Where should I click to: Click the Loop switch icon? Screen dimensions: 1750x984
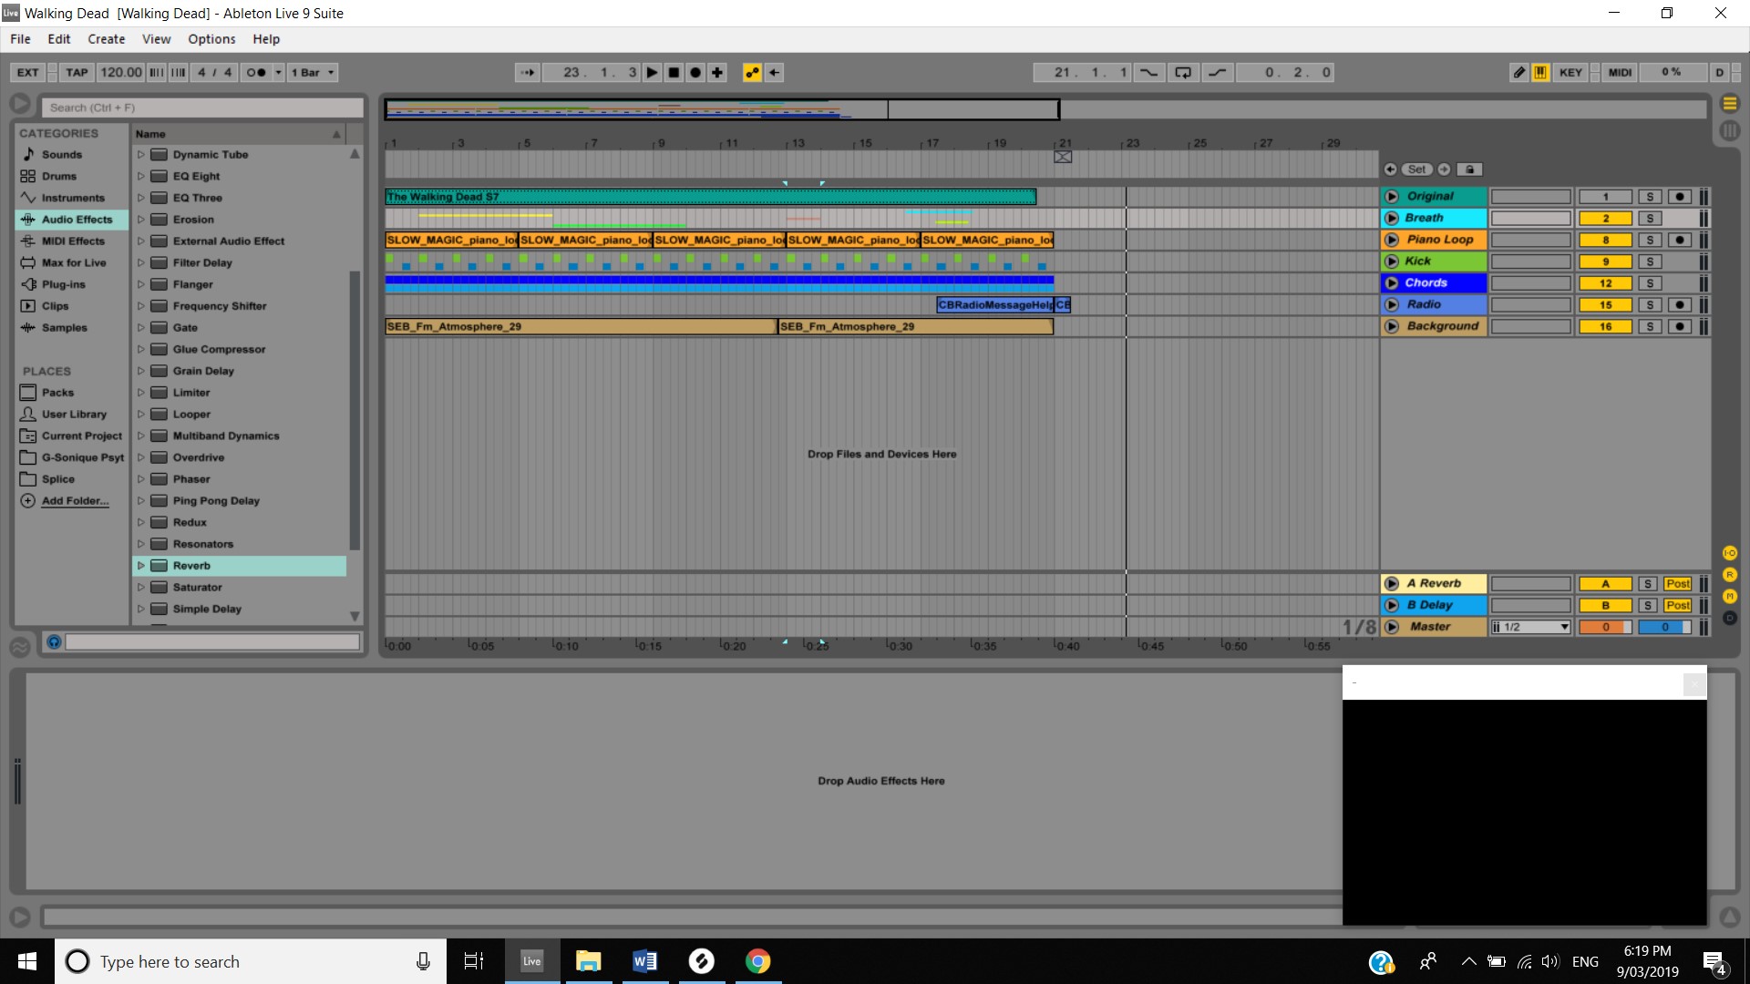point(1182,73)
